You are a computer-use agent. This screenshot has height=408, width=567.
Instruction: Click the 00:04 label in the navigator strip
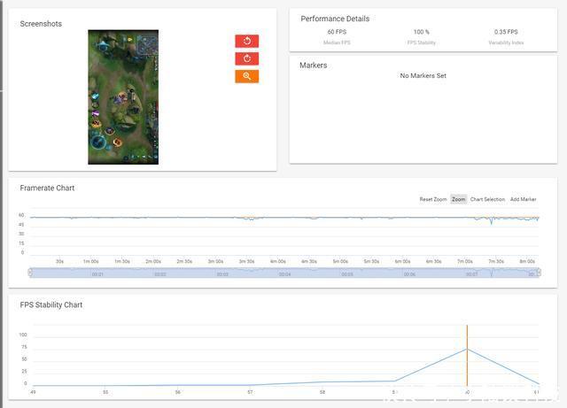coord(284,274)
